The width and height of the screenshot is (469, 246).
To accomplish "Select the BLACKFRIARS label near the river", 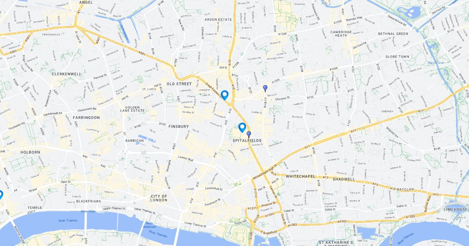I will pyautogui.click(x=89, y=201).
